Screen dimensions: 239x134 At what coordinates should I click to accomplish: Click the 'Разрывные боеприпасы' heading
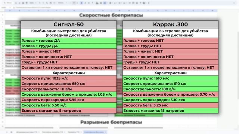pyautogui.click(x=111, y=122)
